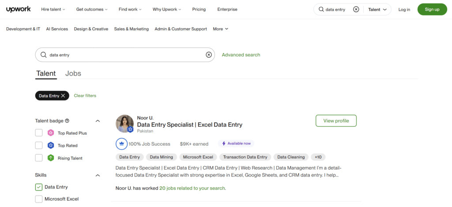Open the Data Entry Specialist profile title
This screenshot has width=452, height=207.
tap(190, 125)
